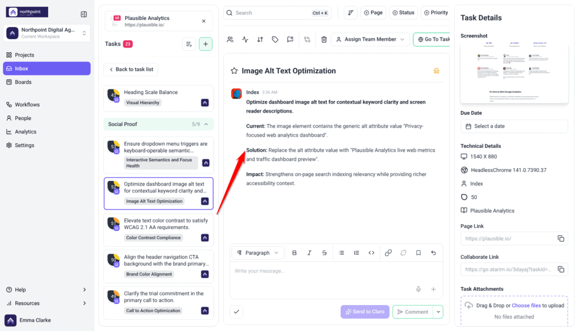Close the Plausible Analytics project card
The width and height of the screenshot is (579, 331).
coord(204,21)
